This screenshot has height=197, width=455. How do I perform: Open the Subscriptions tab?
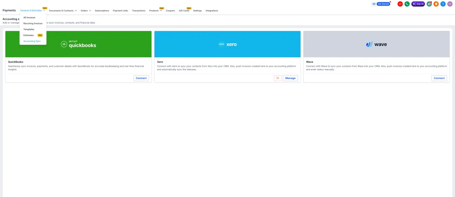coord(102,11)
